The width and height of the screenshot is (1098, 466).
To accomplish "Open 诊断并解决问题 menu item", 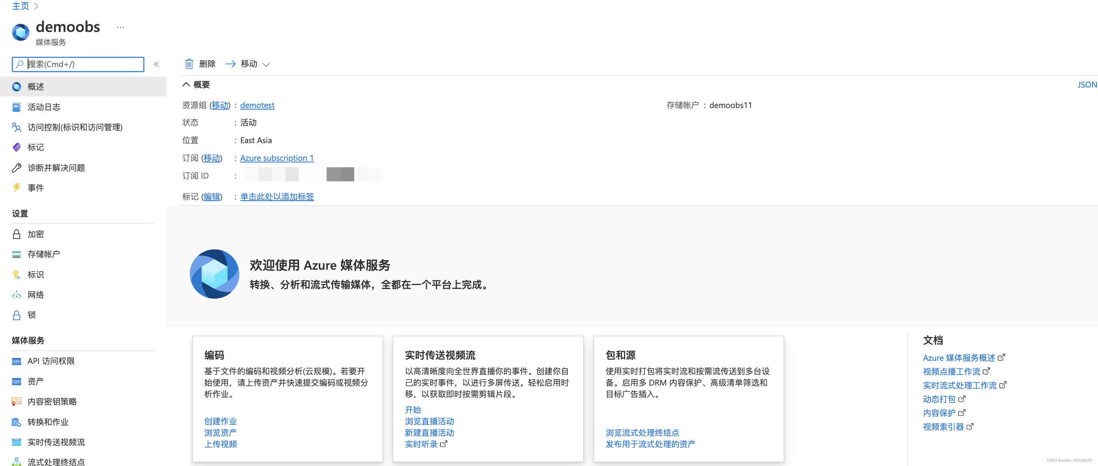I will tap(83, 168).
